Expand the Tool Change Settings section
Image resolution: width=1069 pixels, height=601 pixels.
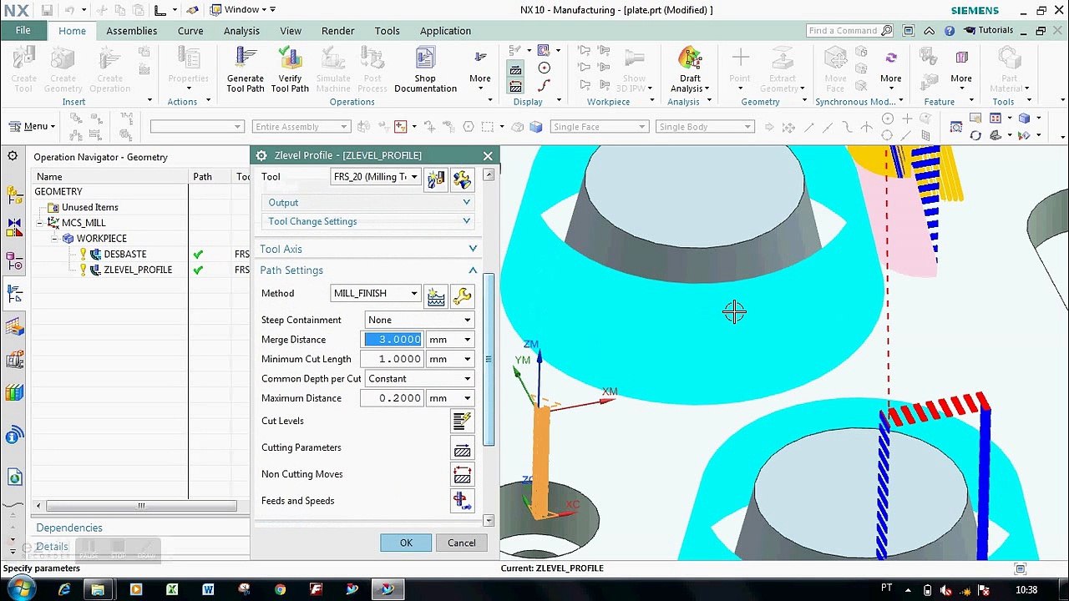coord(368,221)
